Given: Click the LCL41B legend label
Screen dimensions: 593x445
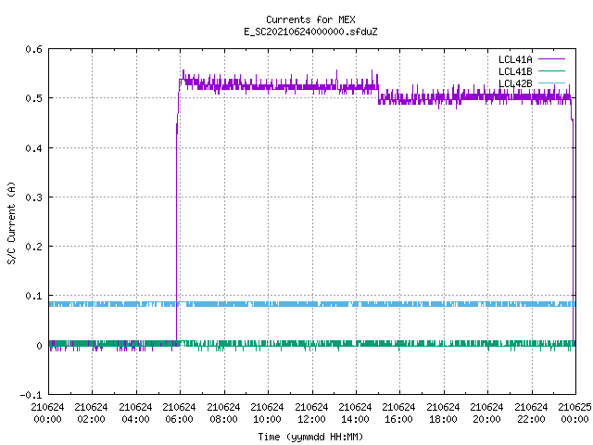Looking at the screenshot, I should coord(515,71).
